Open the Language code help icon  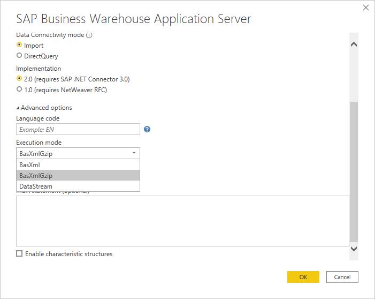click(x=147, y=129)
